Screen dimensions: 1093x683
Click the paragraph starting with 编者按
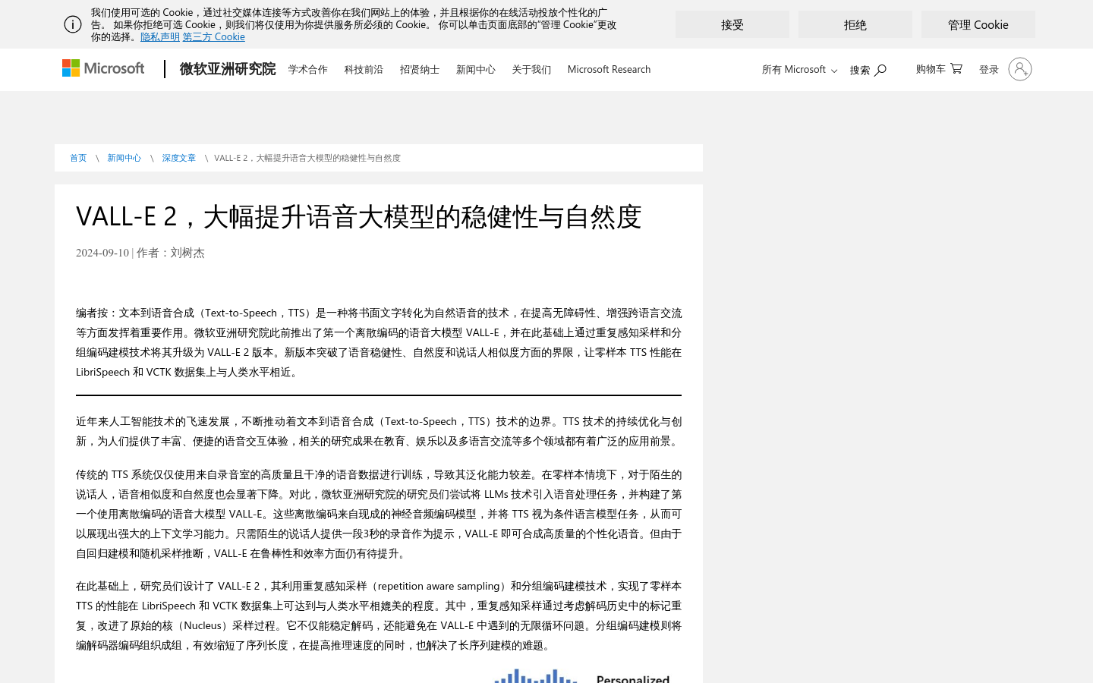pyautogui.click(x=379, y=342)
